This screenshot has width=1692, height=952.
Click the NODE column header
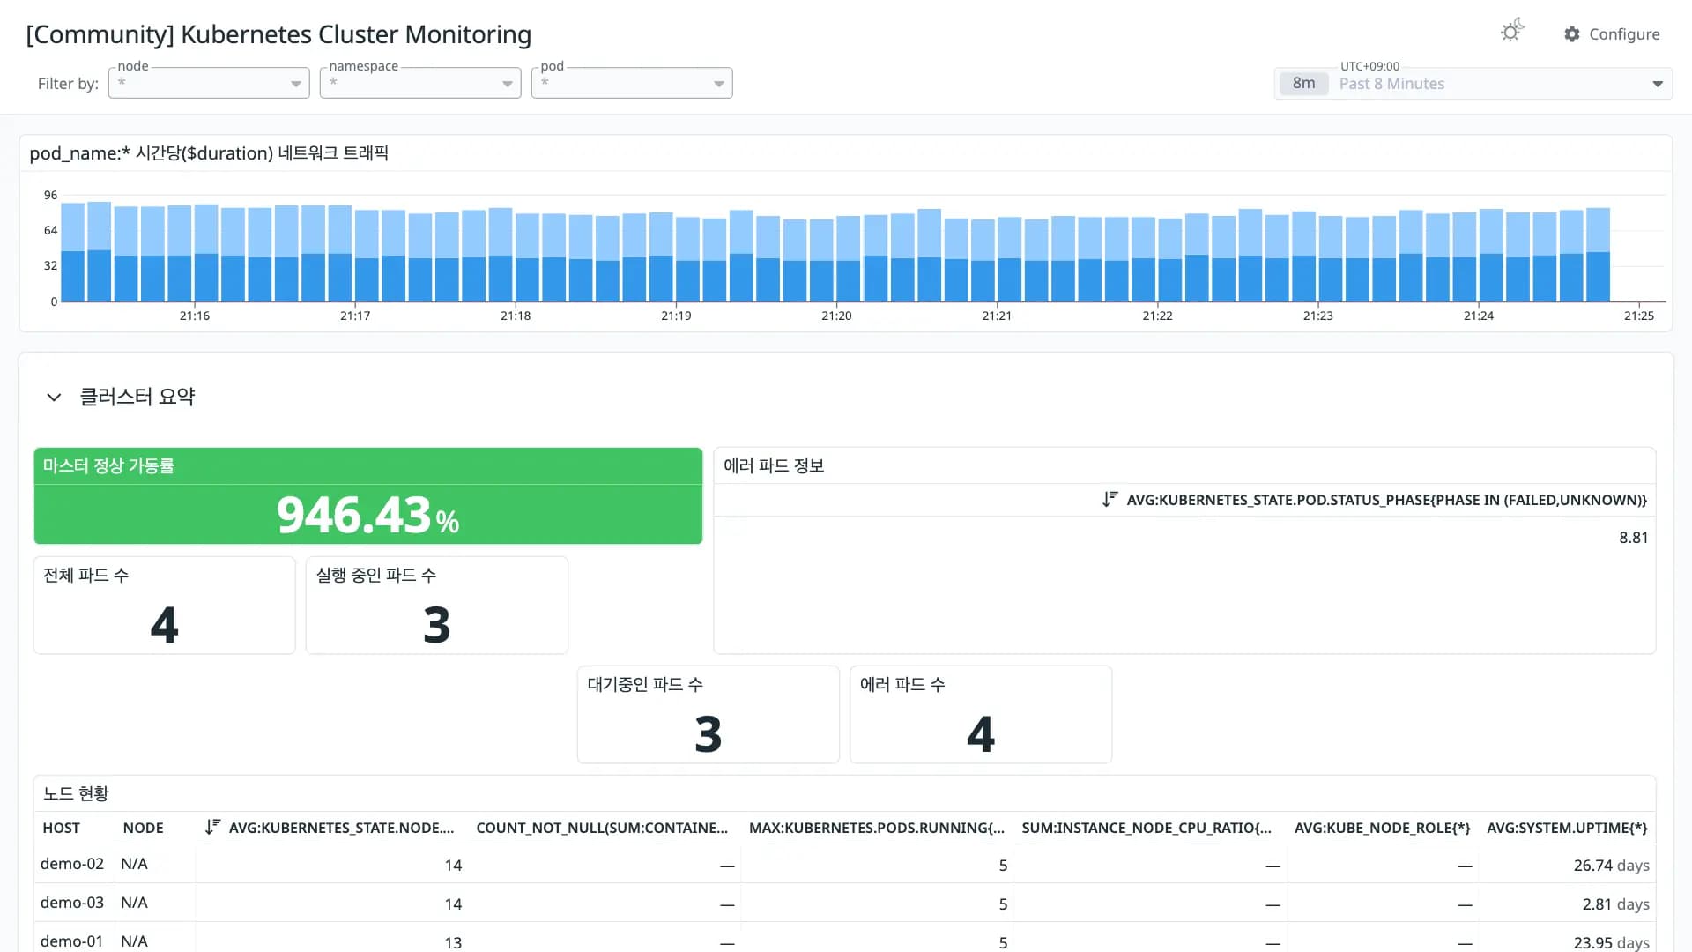(143, 828)
